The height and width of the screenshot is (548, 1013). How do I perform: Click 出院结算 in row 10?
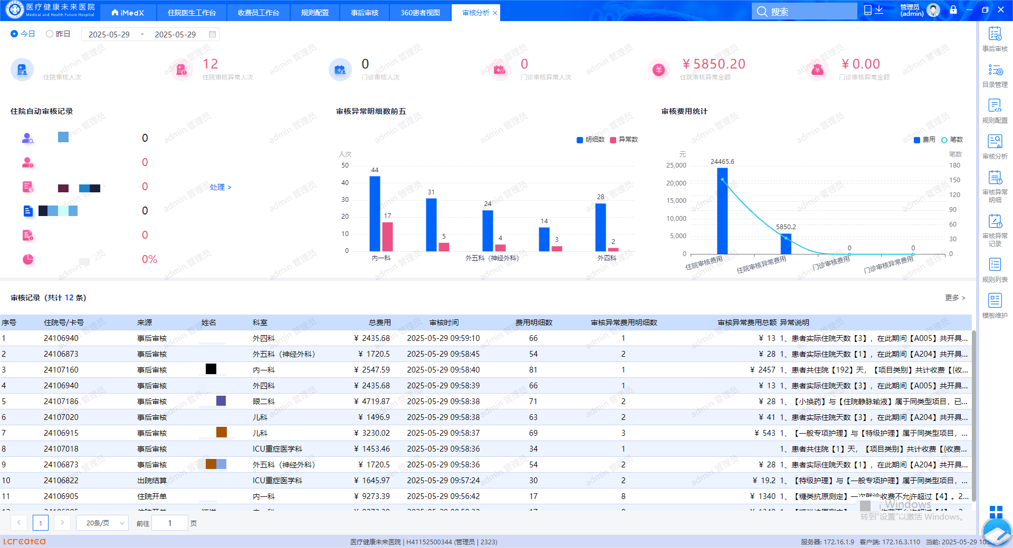coord(152,481)
